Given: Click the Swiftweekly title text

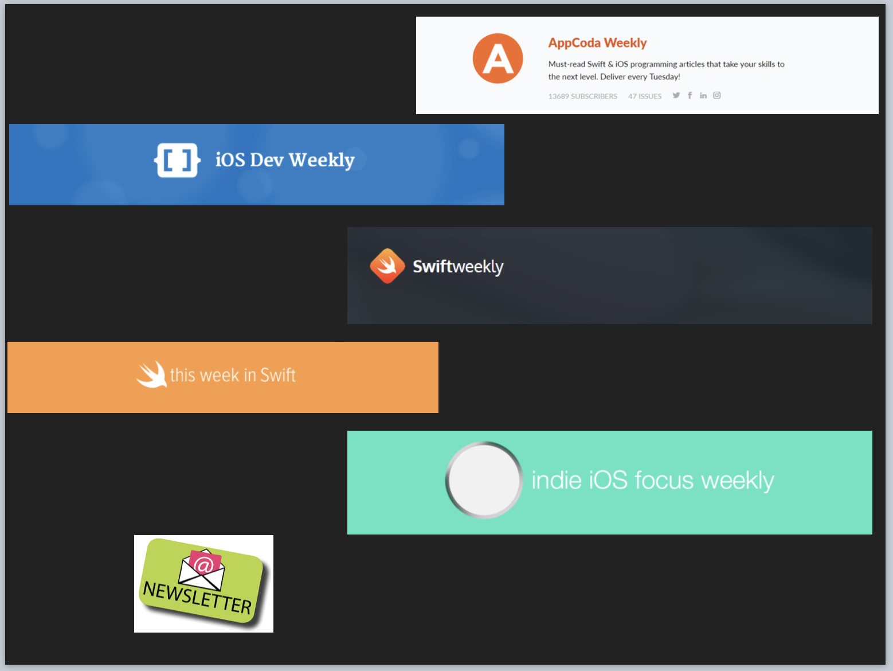Looking at the screenshot, I should [x=458, y=267].
